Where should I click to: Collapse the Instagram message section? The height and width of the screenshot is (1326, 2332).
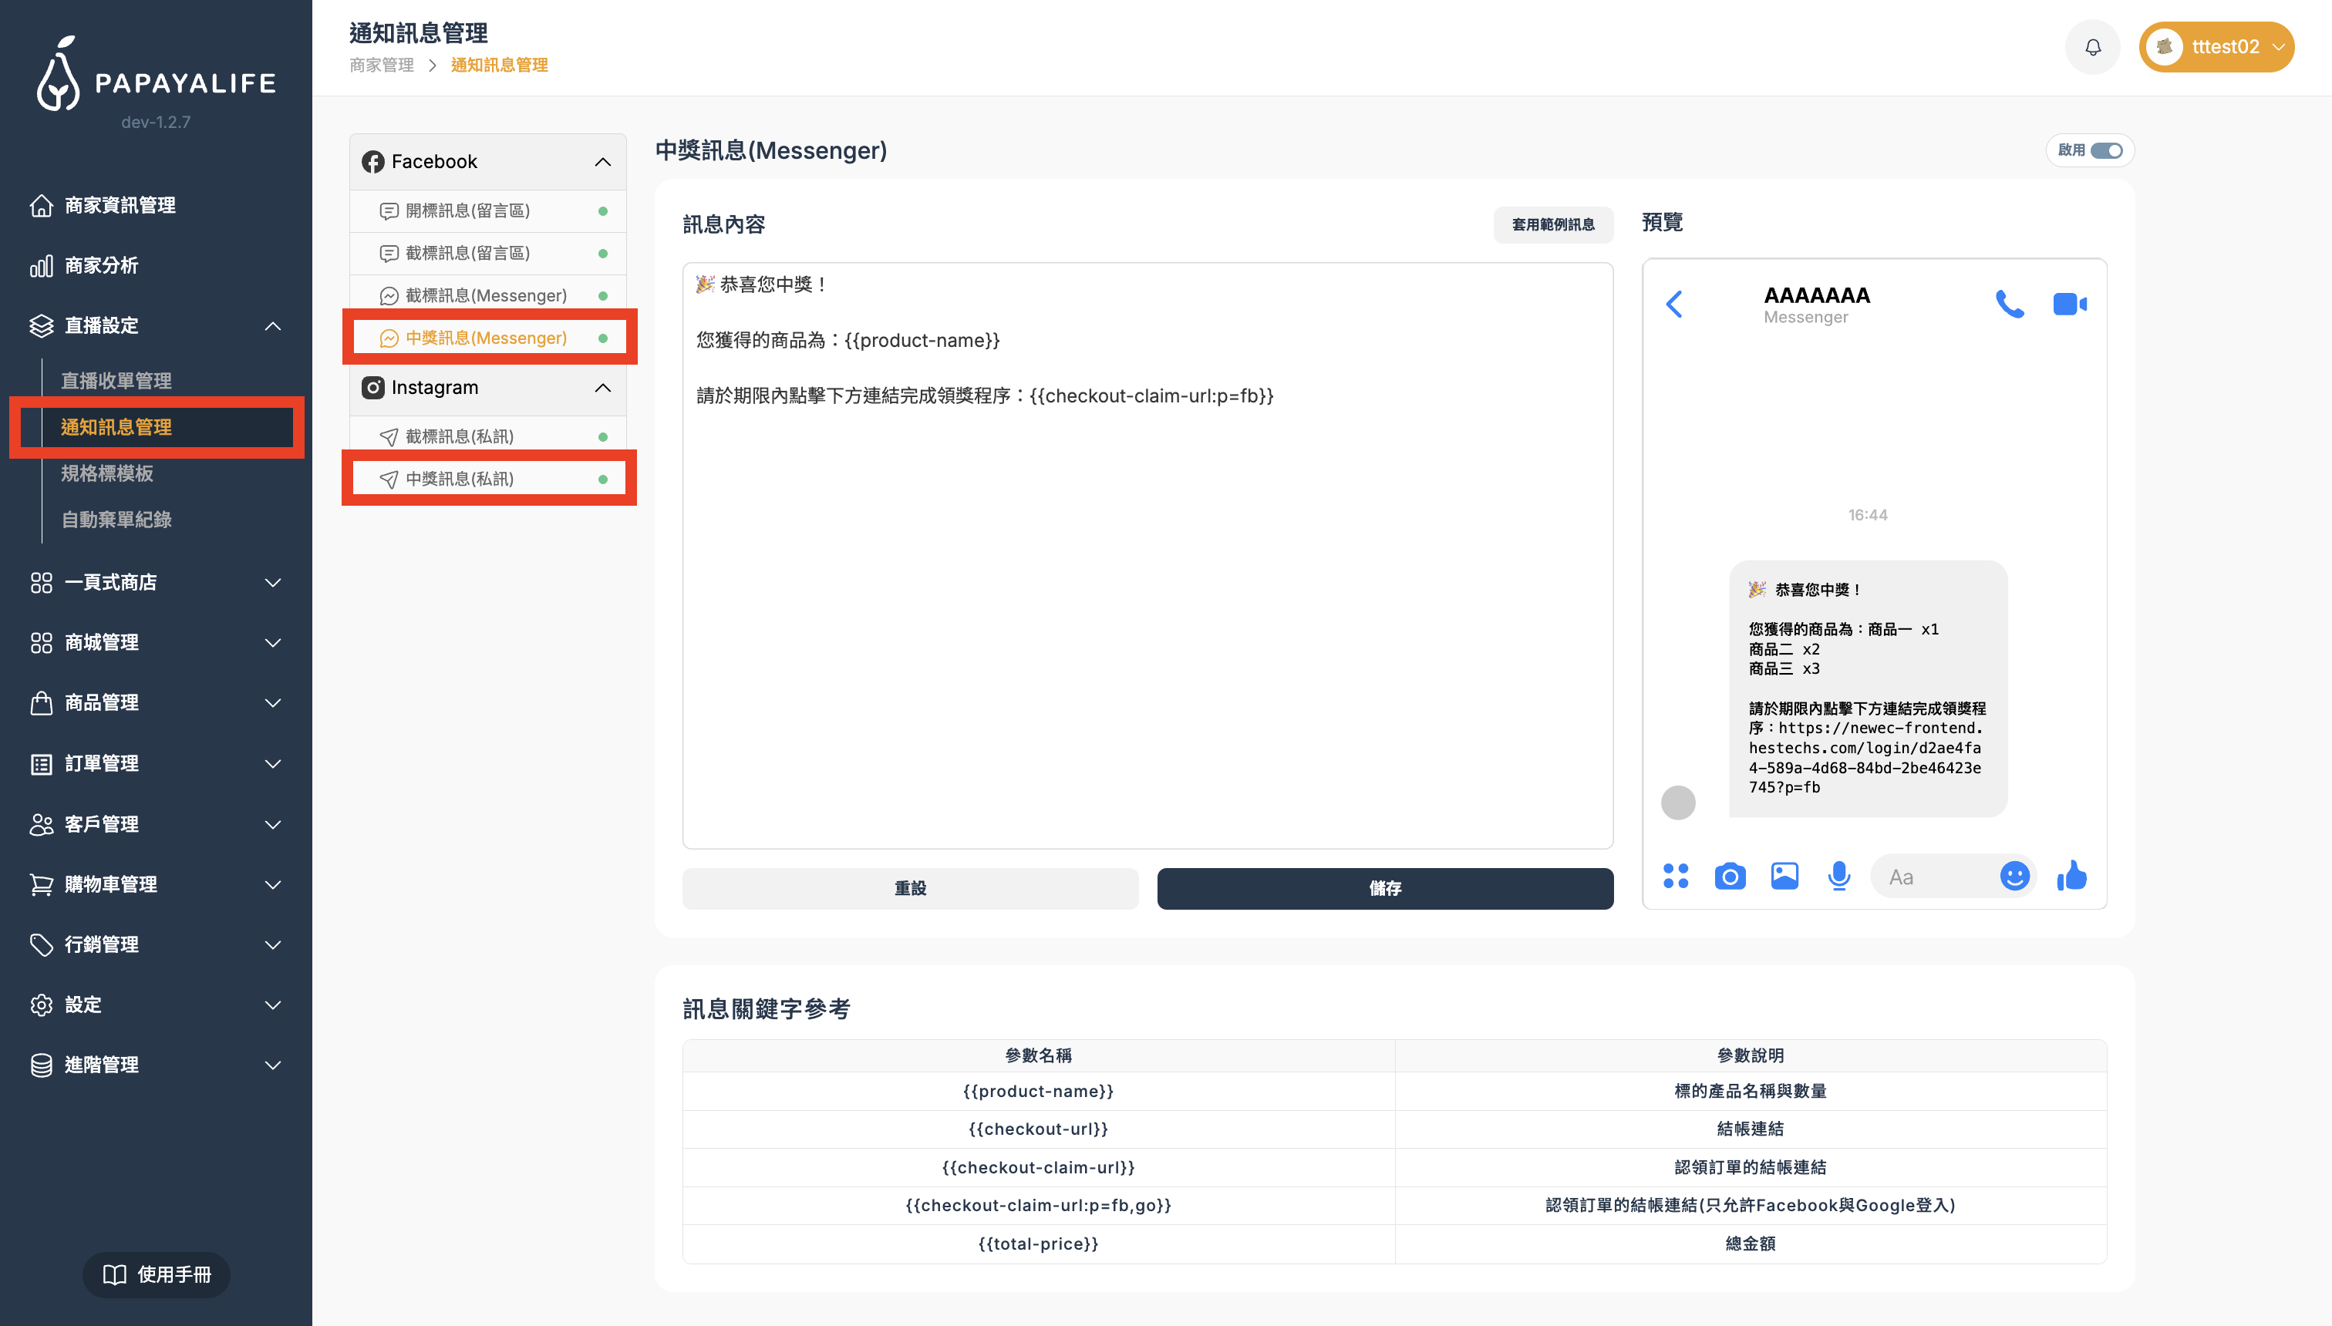pyautogui.click(x=602, y=387)
